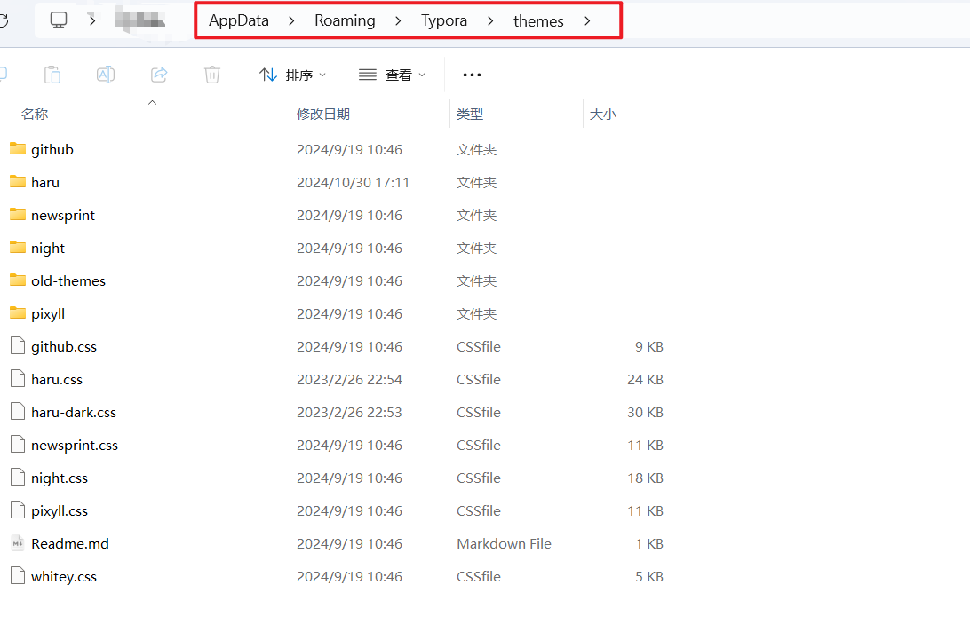This screenshot has height=640, width=970.
Task: Expand the chevron after the monitor icon
Action: click(x=92, y=20)
